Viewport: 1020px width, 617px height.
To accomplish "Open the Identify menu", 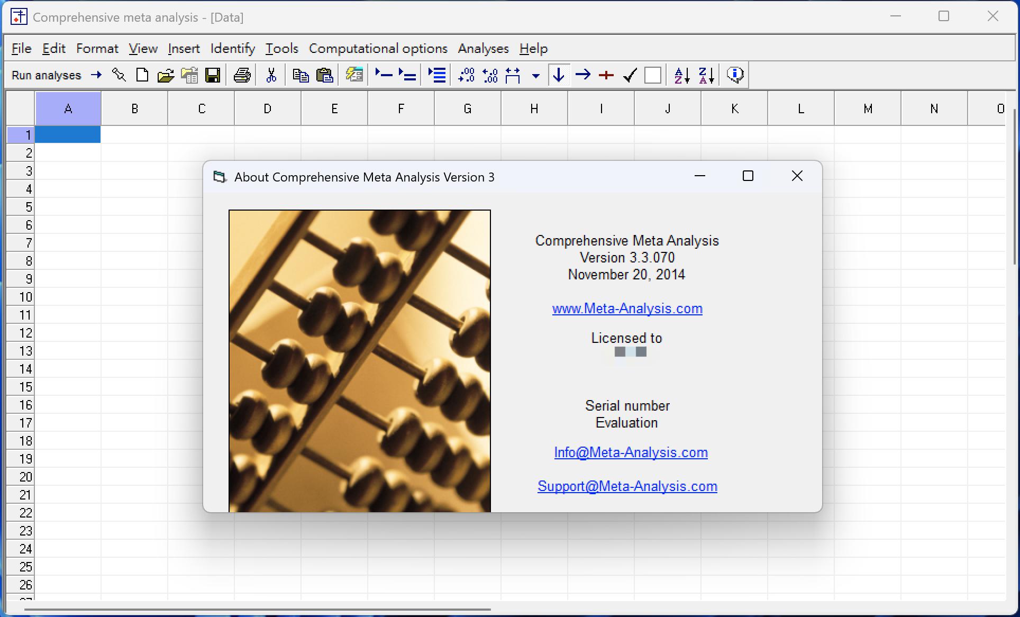I will click(232, 49).
